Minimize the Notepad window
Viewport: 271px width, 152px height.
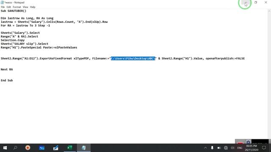click(246, 3)
